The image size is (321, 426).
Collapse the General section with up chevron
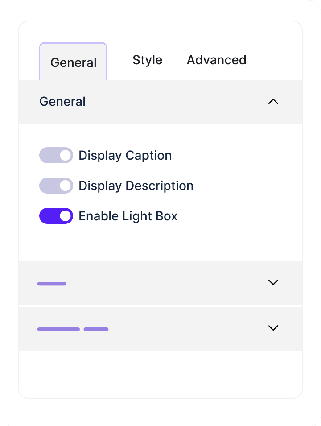pyautogui.click(x=273, y=102)
